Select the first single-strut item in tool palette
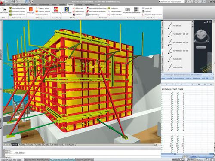The width and height of the screenshot is (215, 161). point(175,26)
